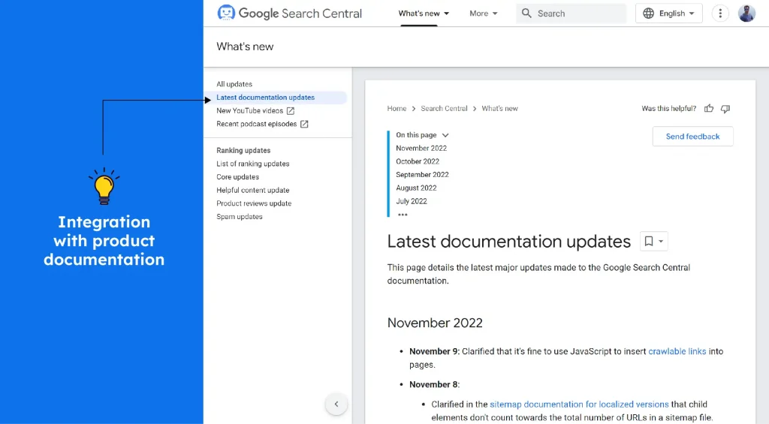Click the Google Search Central logo icon

226,13
